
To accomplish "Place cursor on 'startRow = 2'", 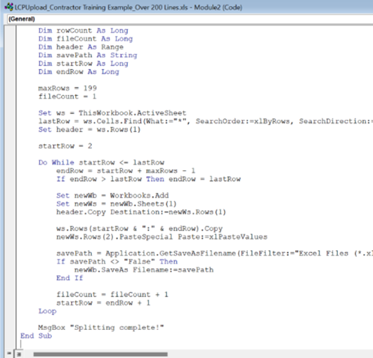I will pyautogui.click(x=65, y=146).
